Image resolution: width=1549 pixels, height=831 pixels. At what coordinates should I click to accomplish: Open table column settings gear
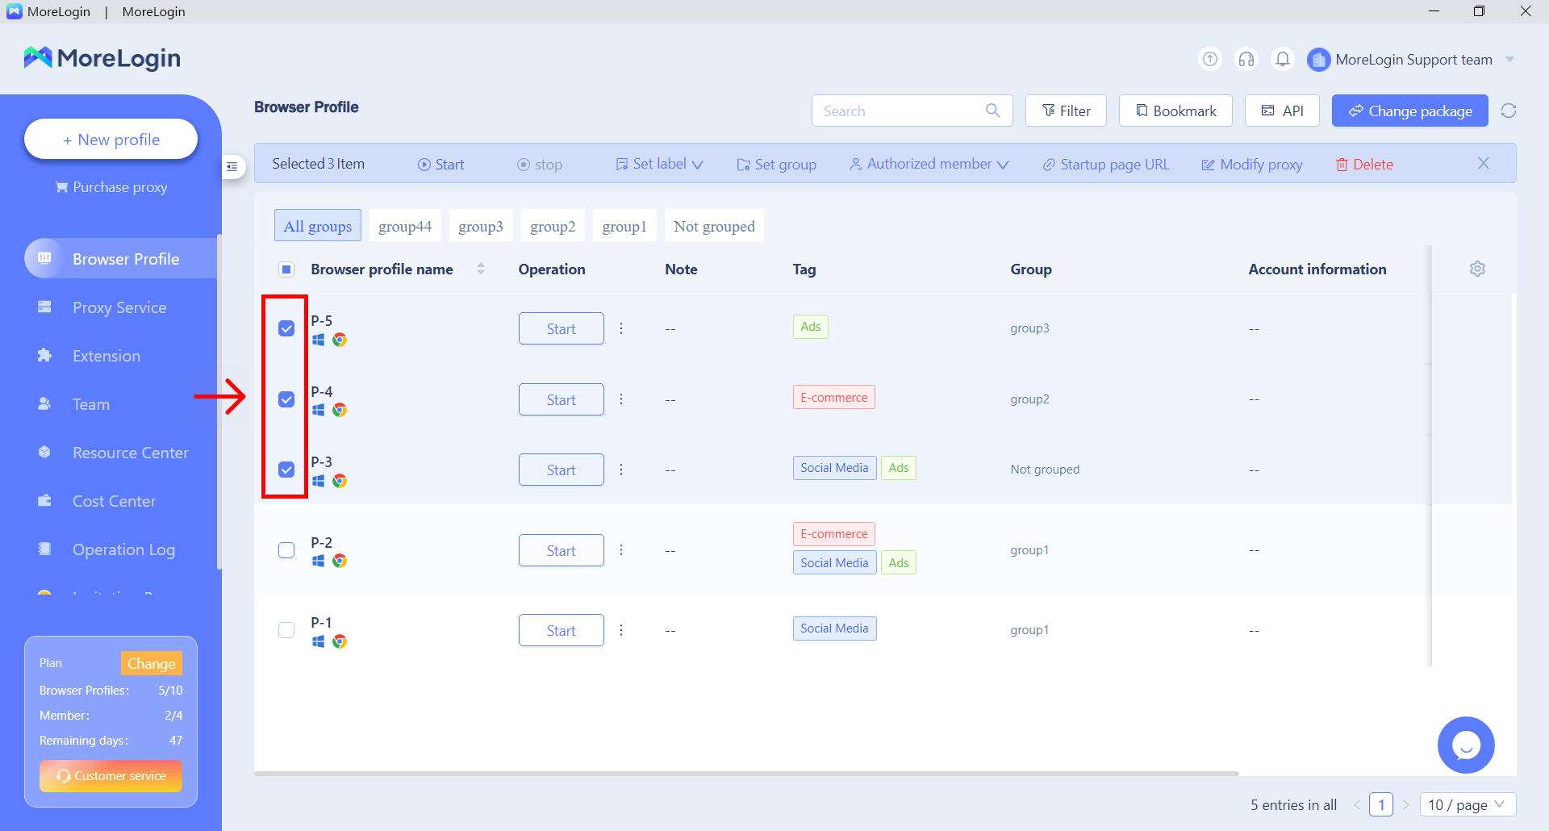tap(1477, 269)
